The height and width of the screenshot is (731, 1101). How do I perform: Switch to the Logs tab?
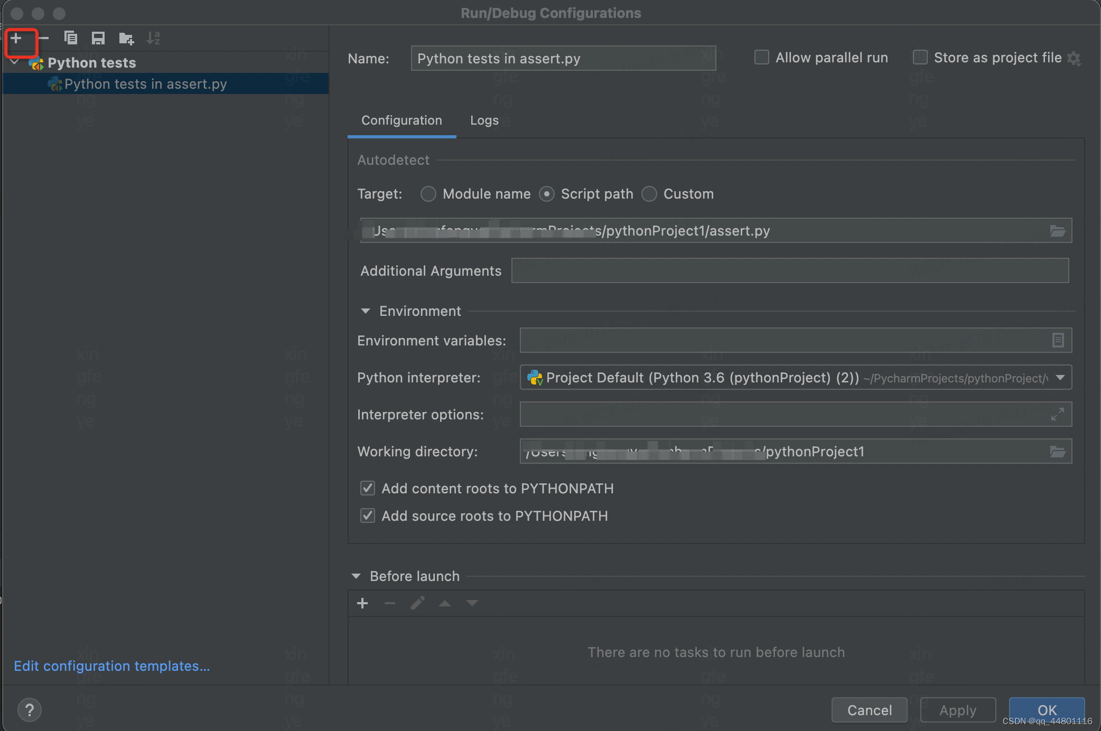click(484, 120)
